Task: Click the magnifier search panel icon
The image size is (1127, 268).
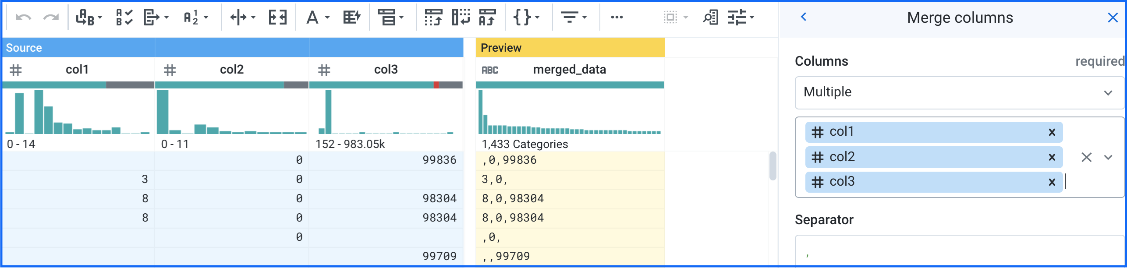Action: (x=710, y=18)
